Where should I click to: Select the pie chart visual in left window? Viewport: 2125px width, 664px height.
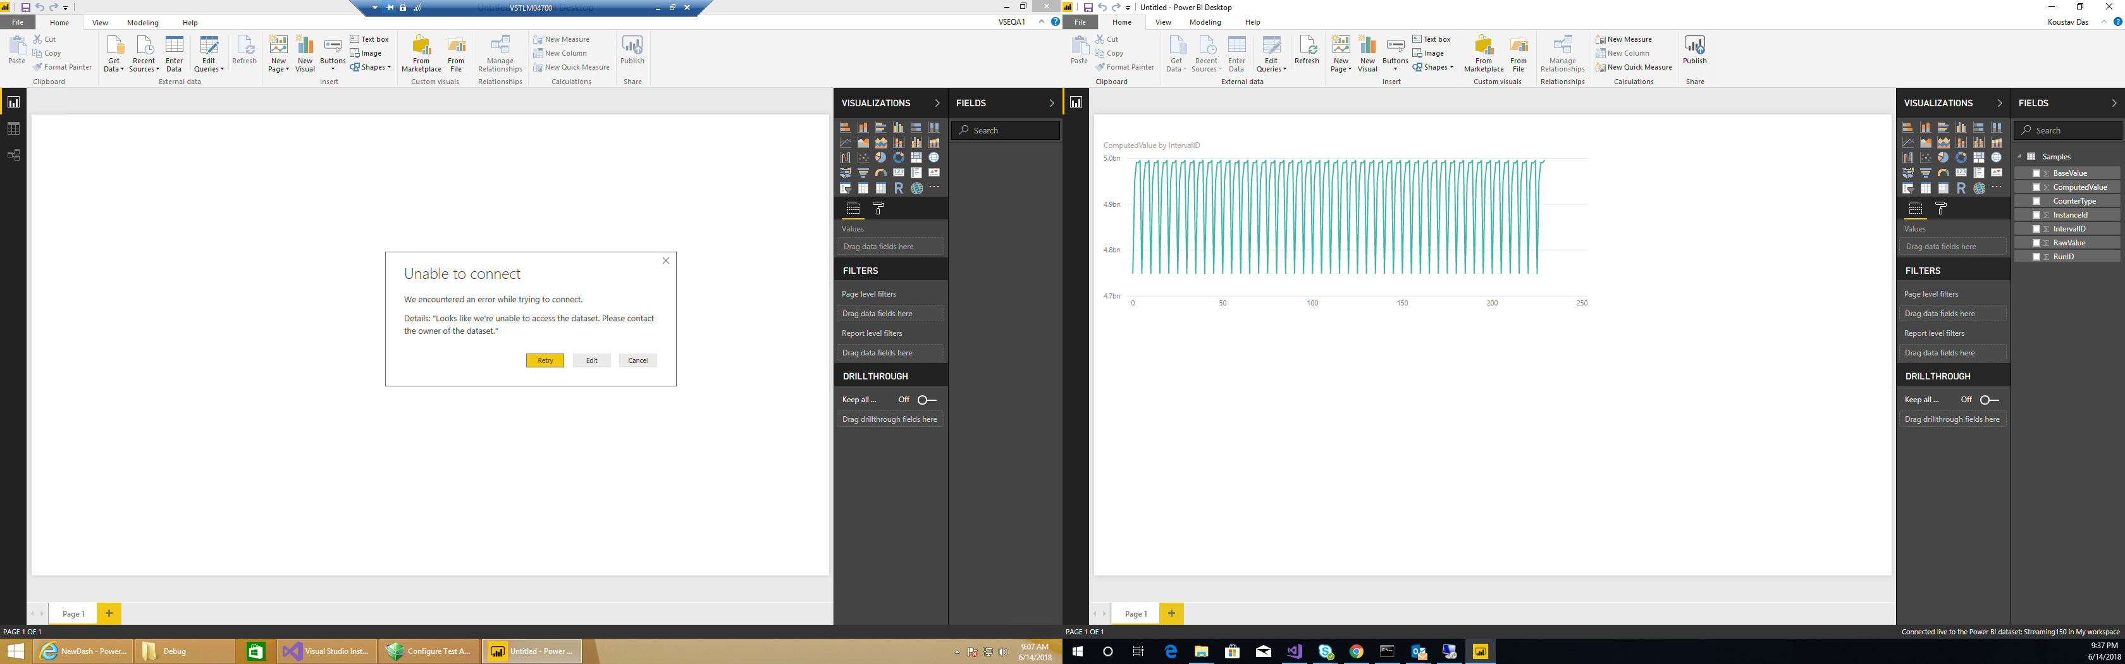pos(881,157)
